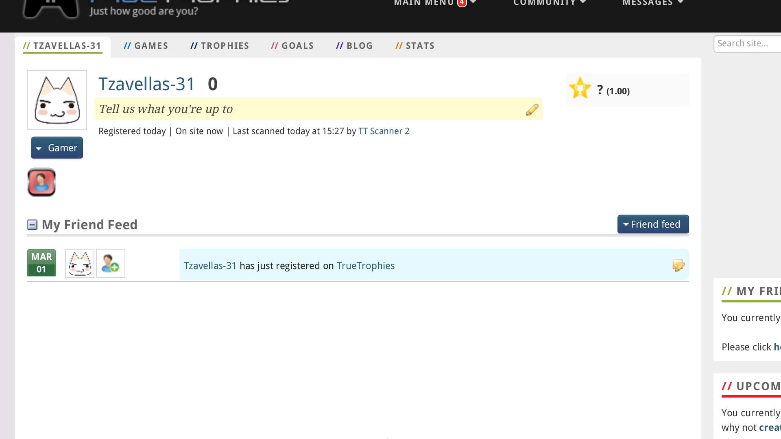Click the note icon on registration feed item
The height and width of the screenshot is (439, 781).
tap(678, 265)
